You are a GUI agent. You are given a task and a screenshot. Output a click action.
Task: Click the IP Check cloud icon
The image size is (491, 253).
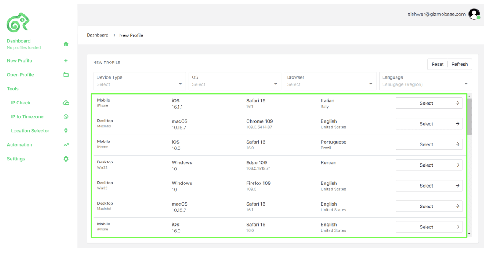pos(66,103)
